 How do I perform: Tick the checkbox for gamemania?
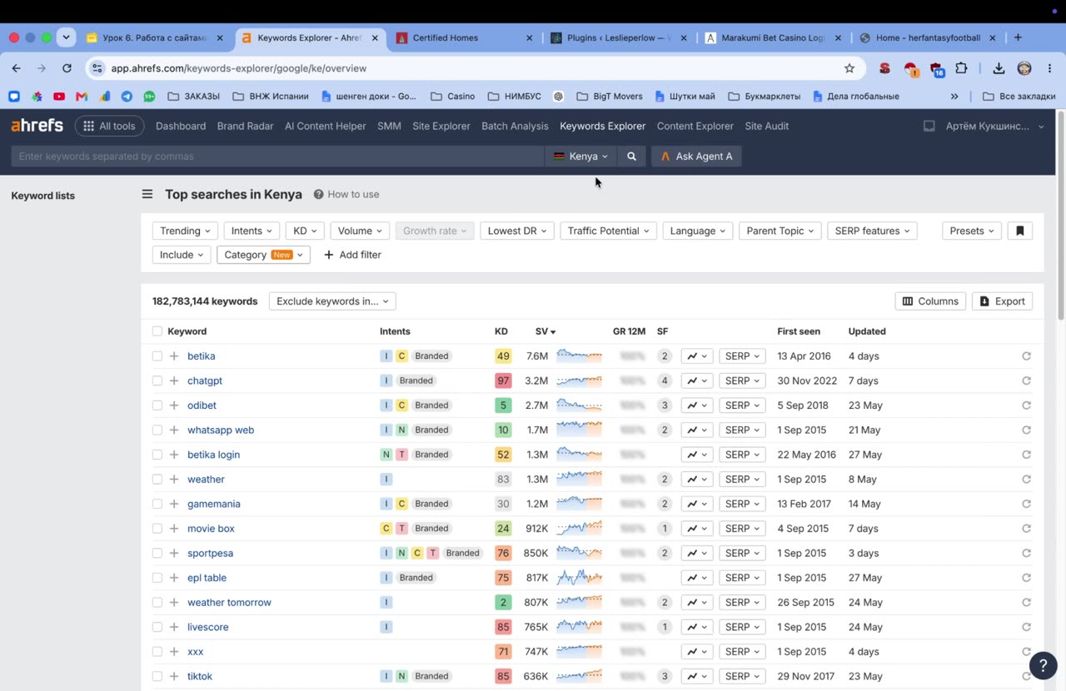157,504
